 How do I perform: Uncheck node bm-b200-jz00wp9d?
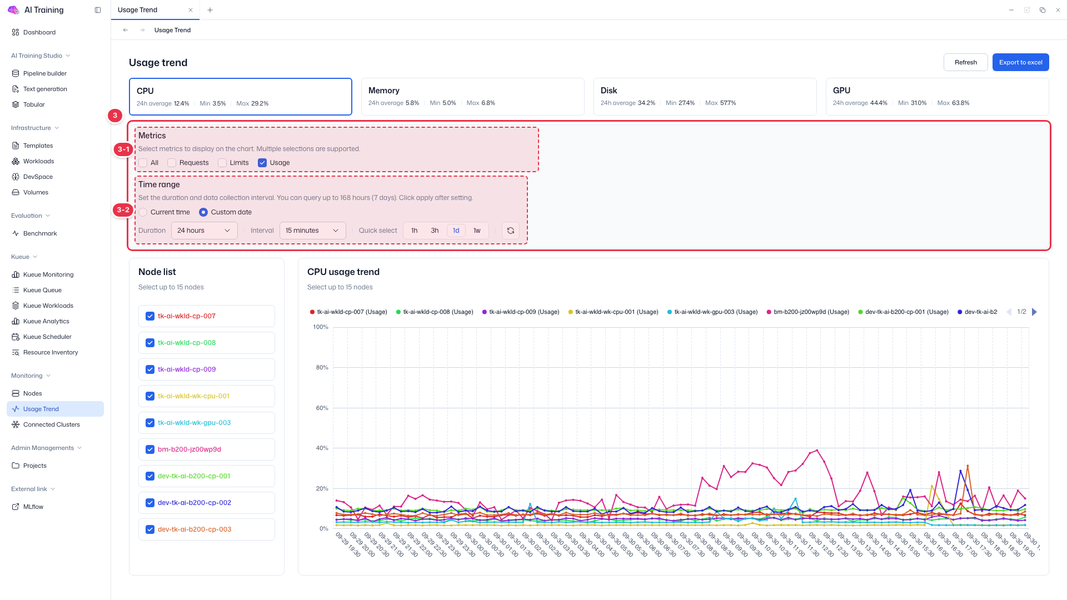pos(150,449)
